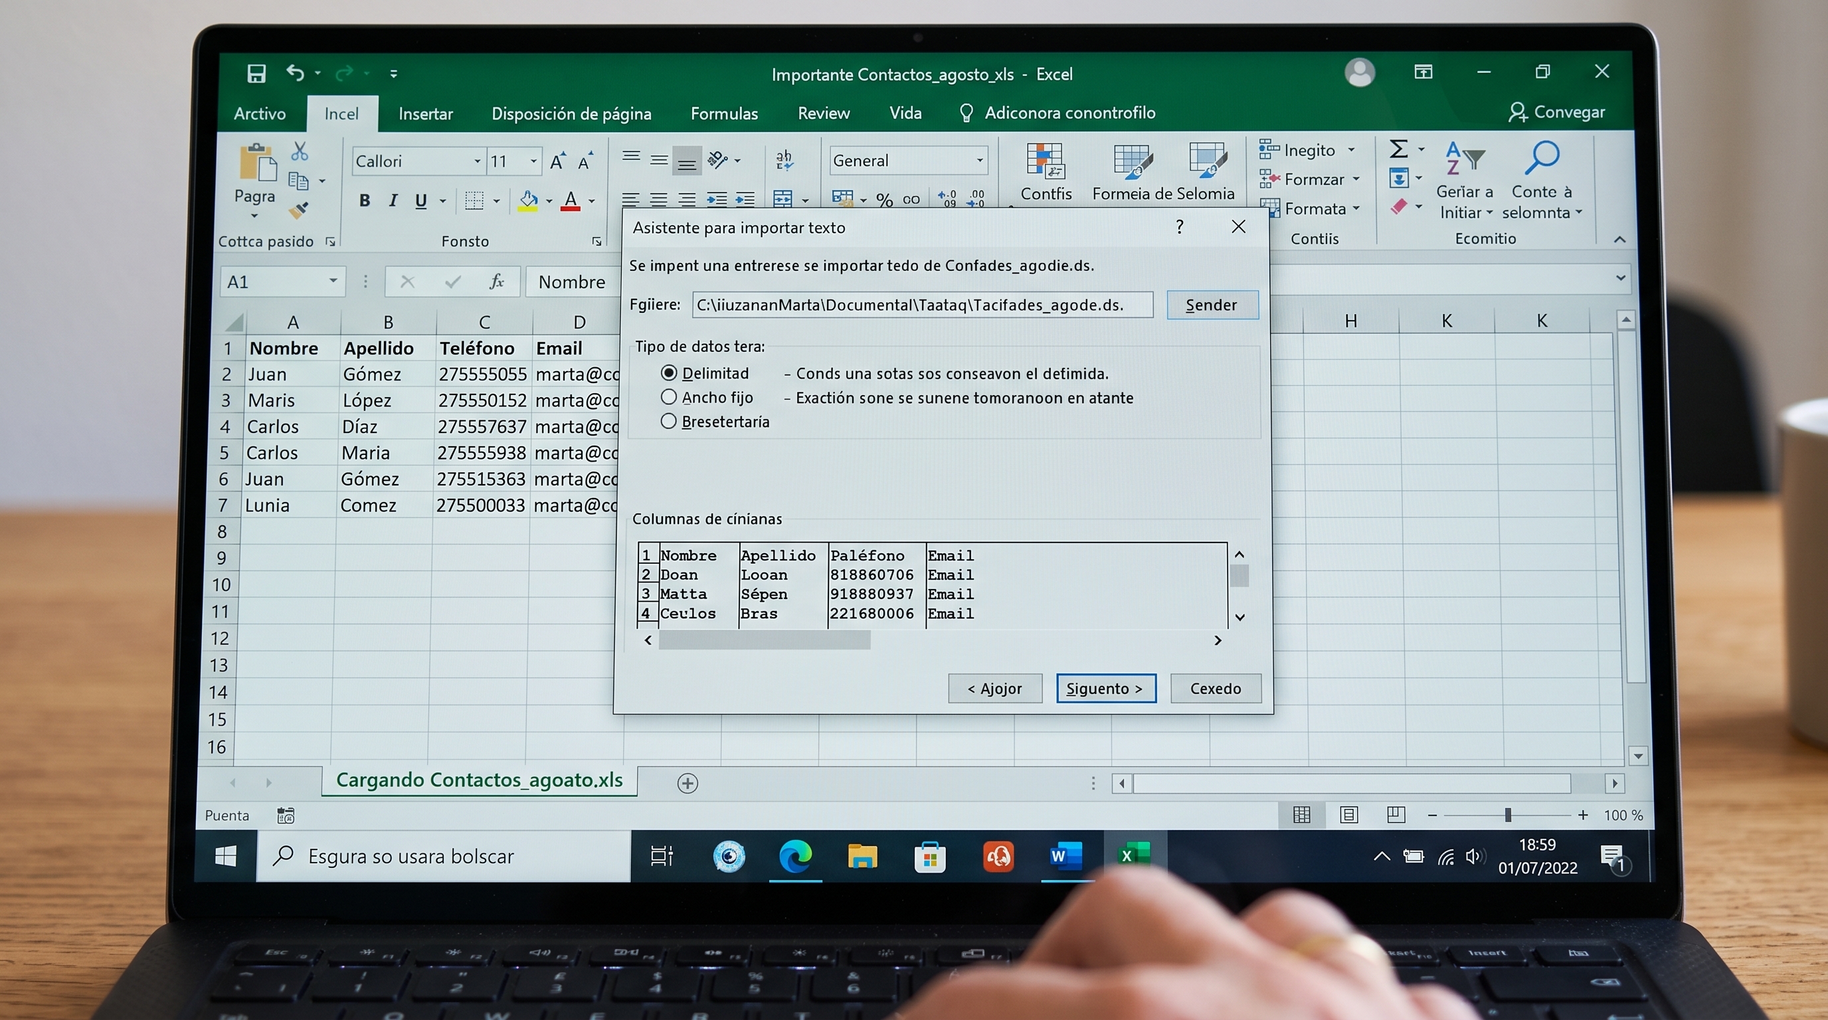
Task: Open the Arctivo tab
Action: point(260,114)
